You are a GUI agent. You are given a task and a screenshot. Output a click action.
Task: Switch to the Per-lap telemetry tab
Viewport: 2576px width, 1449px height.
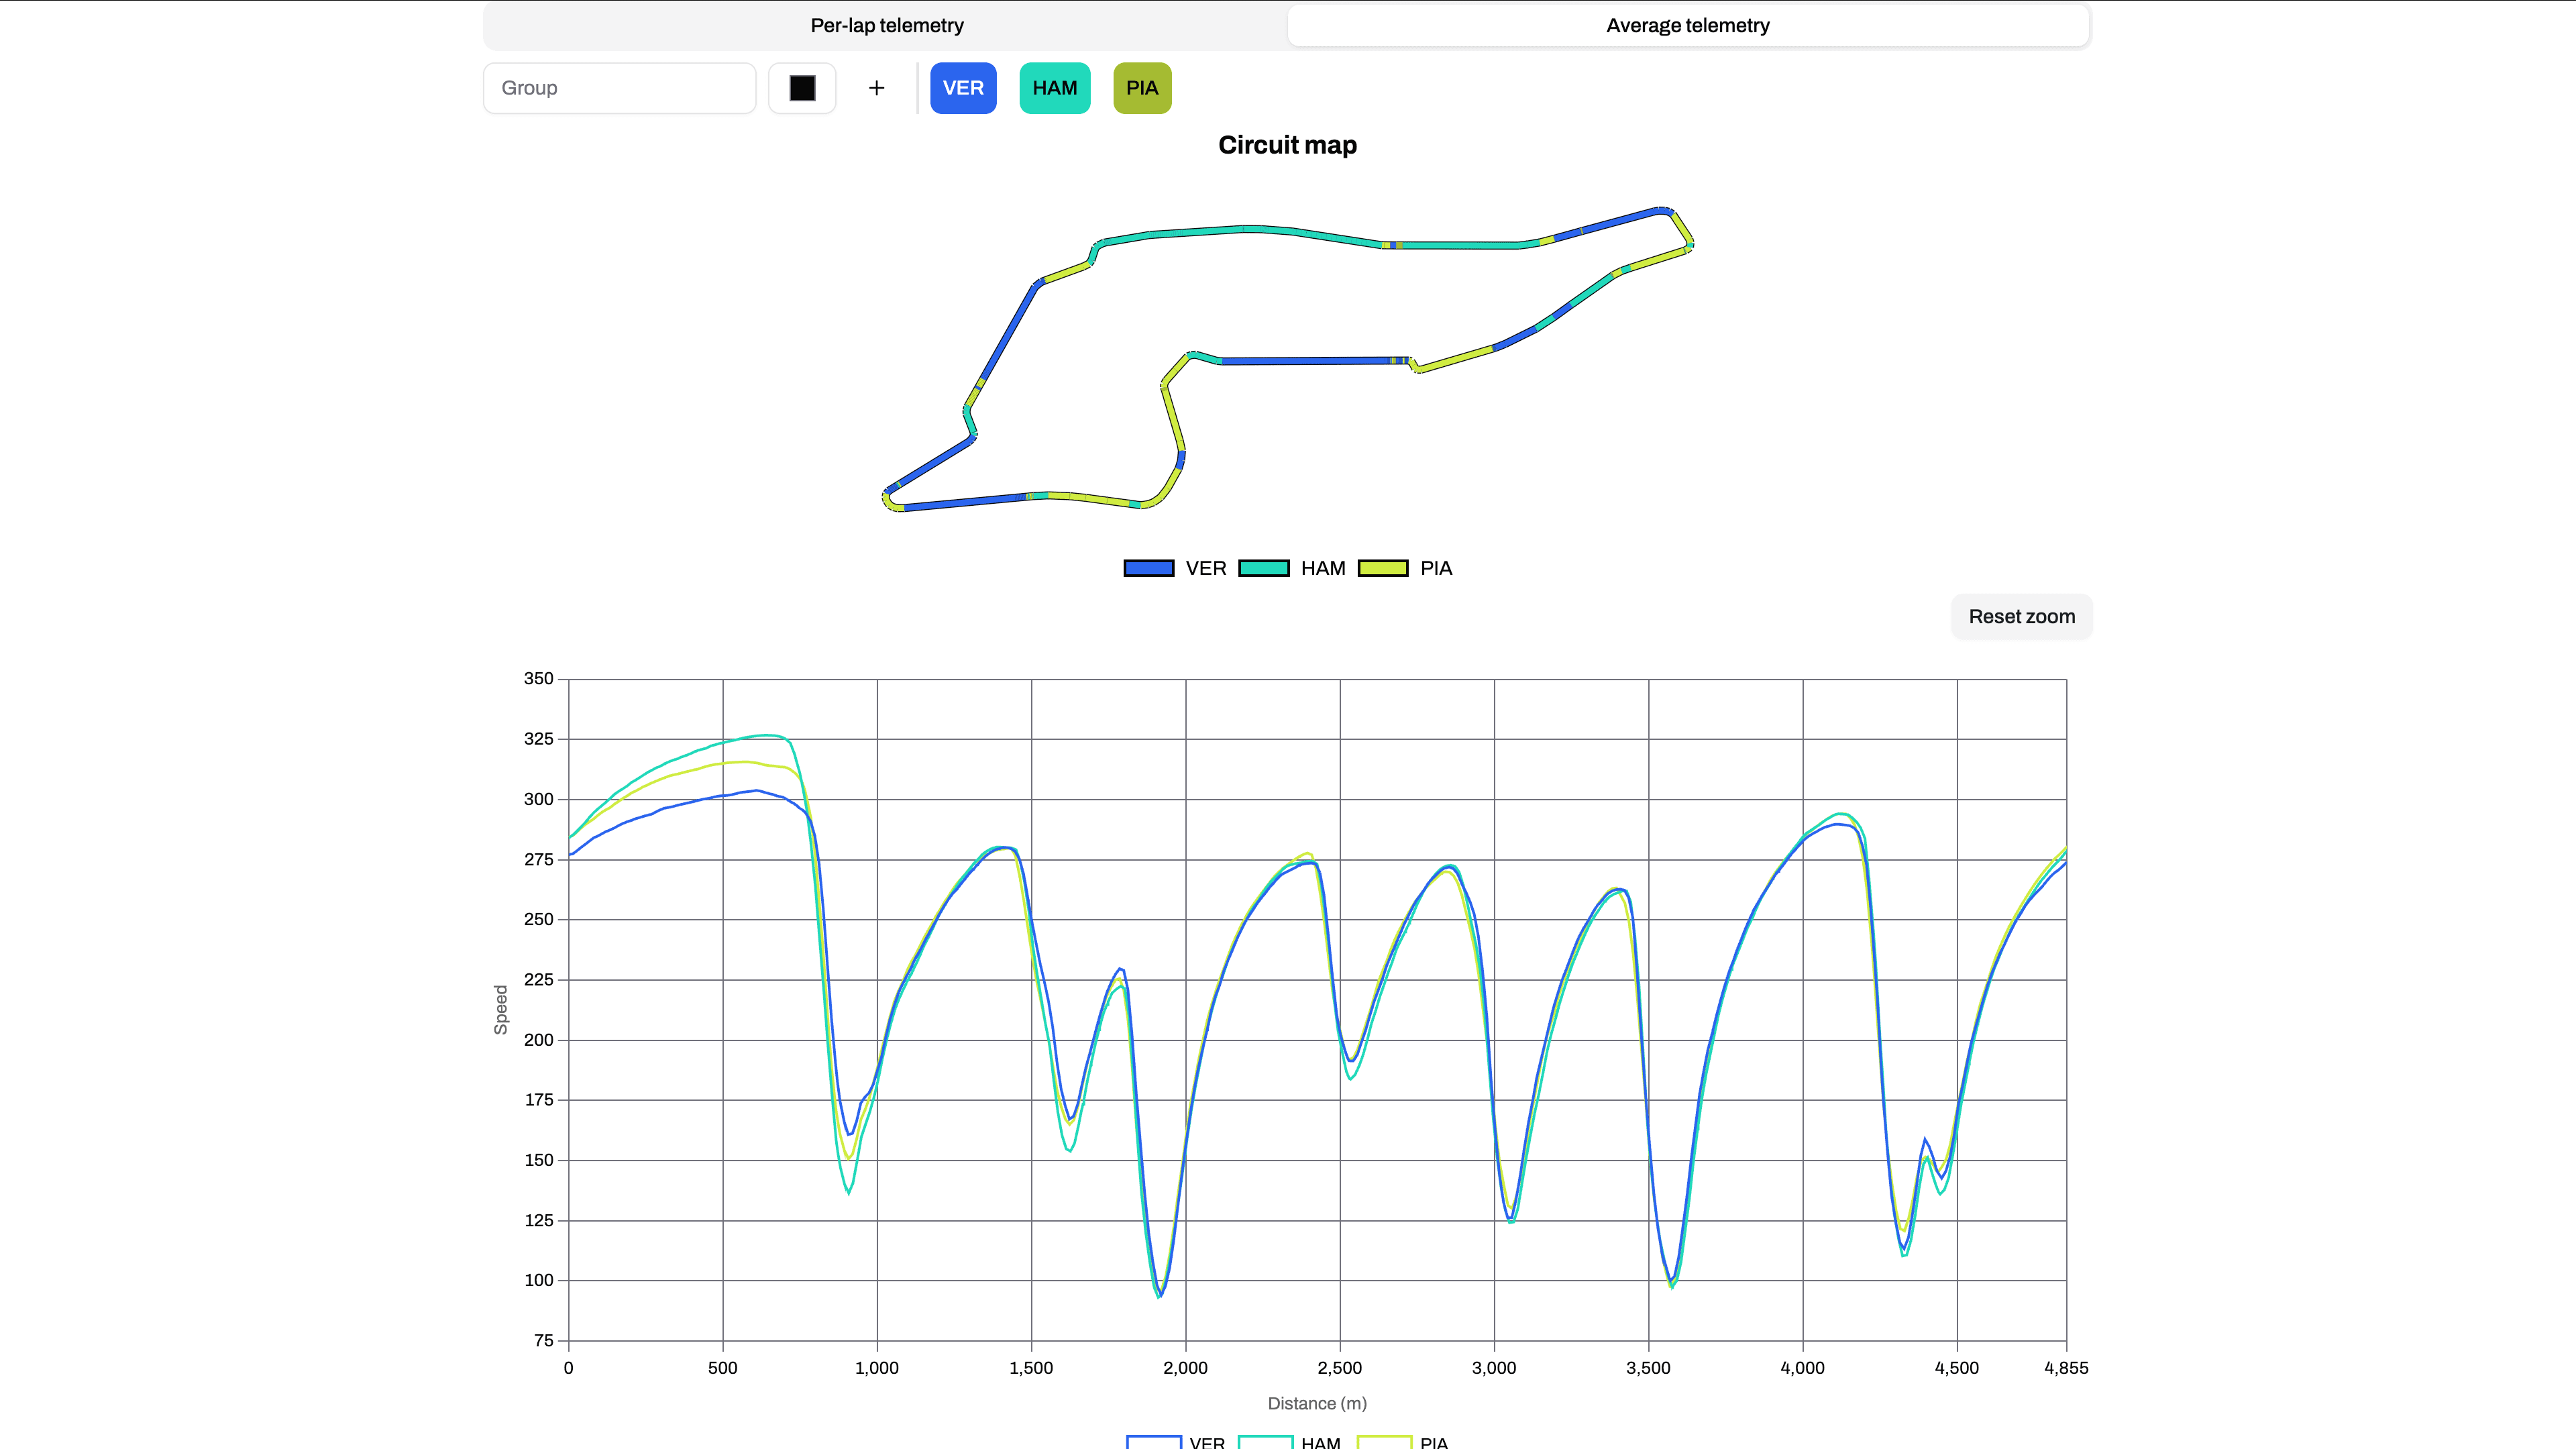pyautogui.click(x=887, y=25)
